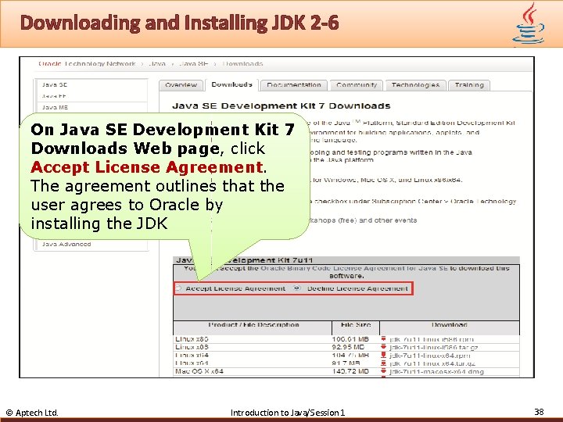Click download icon for linux-i586.rpm
Screen dimensions: 563x422
(x=383, y=338)
